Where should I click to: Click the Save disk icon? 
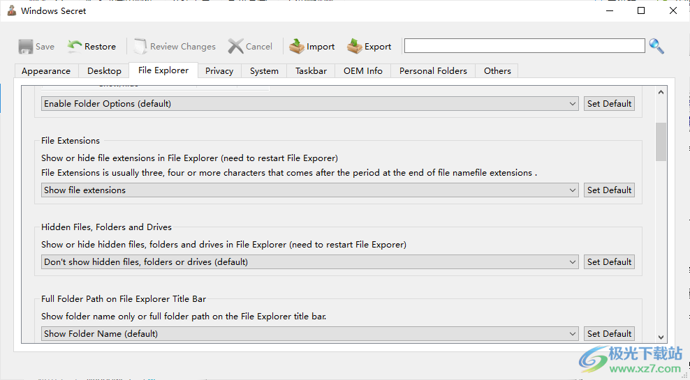pyautogui.click(x=26, y=47)
